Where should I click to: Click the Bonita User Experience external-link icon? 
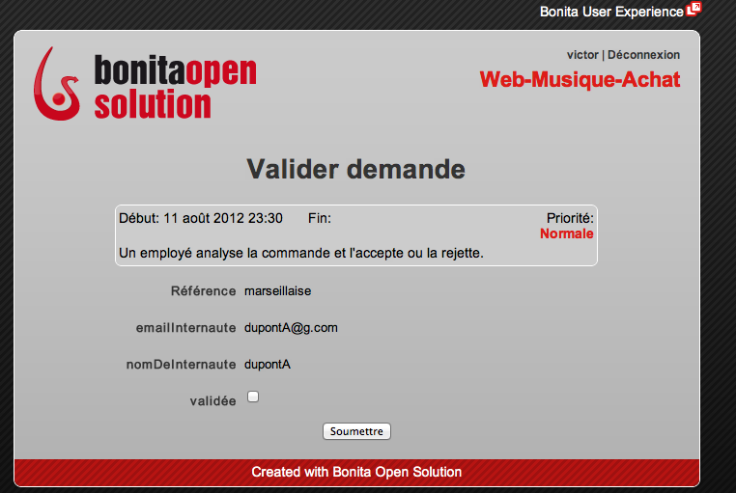point(693,10)
